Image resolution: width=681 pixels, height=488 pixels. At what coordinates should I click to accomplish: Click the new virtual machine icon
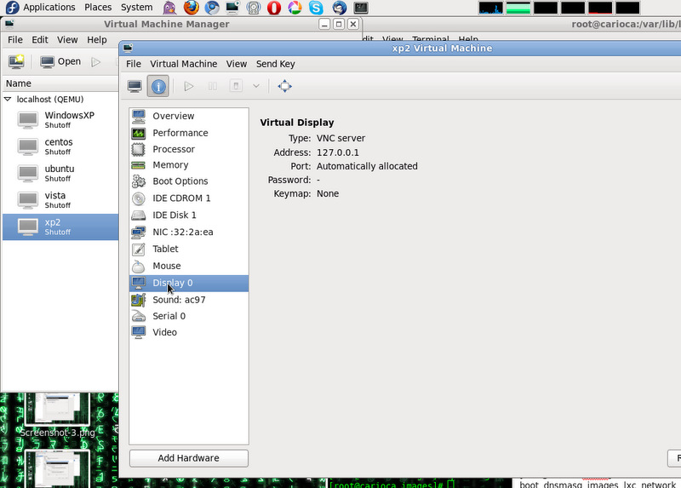[x=16, y=61]
